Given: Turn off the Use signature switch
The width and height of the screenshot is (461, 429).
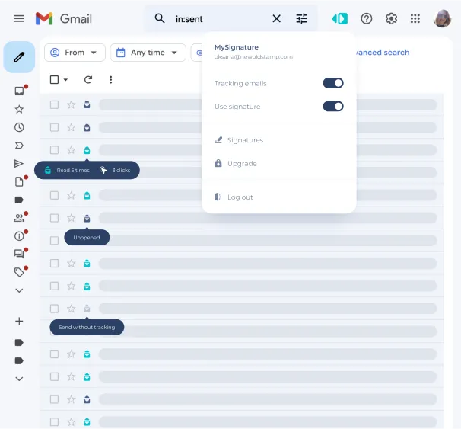Looking at the screenshot, I should coord(333,106).
